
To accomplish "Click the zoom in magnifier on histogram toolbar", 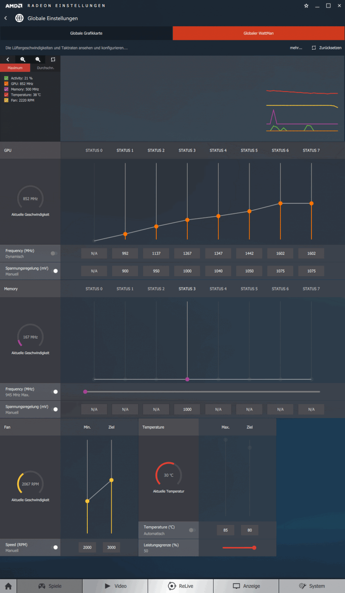I will coord(23,59).
